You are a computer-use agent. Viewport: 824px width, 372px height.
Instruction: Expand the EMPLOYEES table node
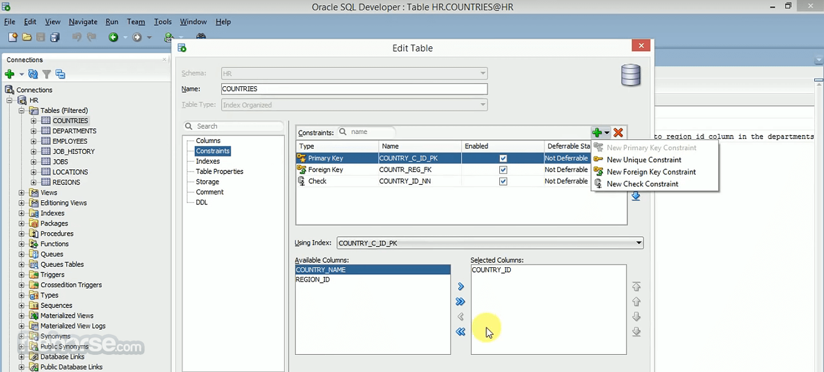coord(34,141)
